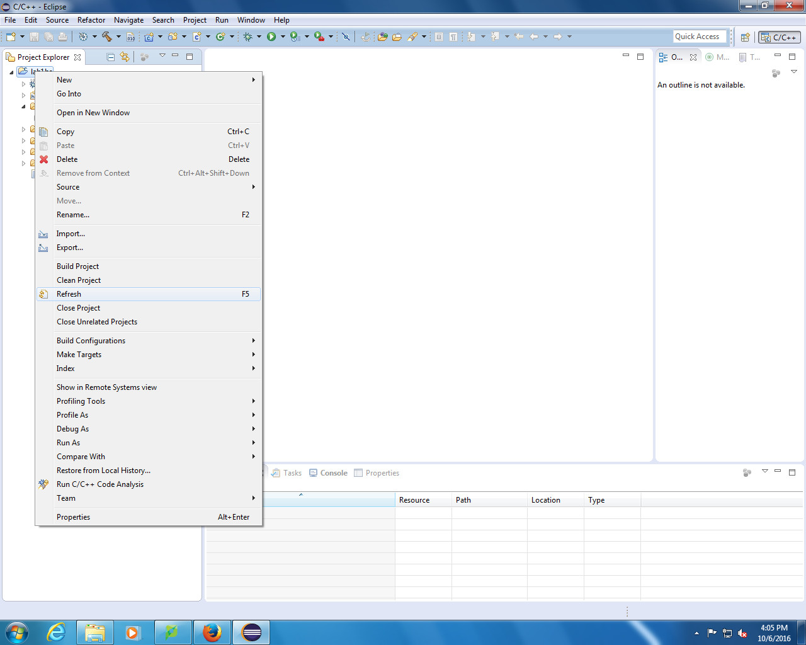Screen dimensions: 806x645
Task: Open the Run As submenu
Action: coord(149,443)
